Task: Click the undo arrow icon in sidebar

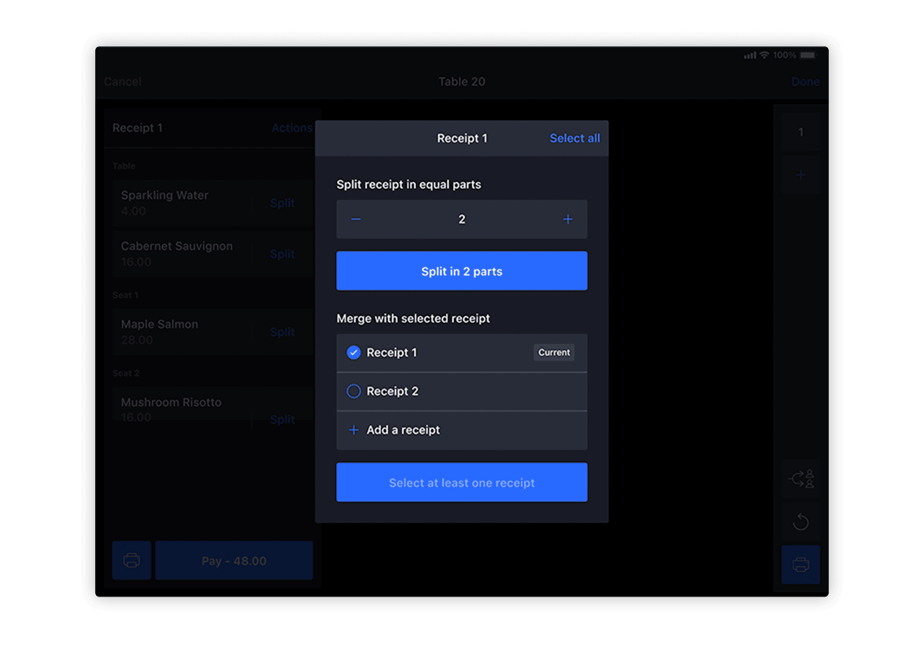Action: (801, 522)
